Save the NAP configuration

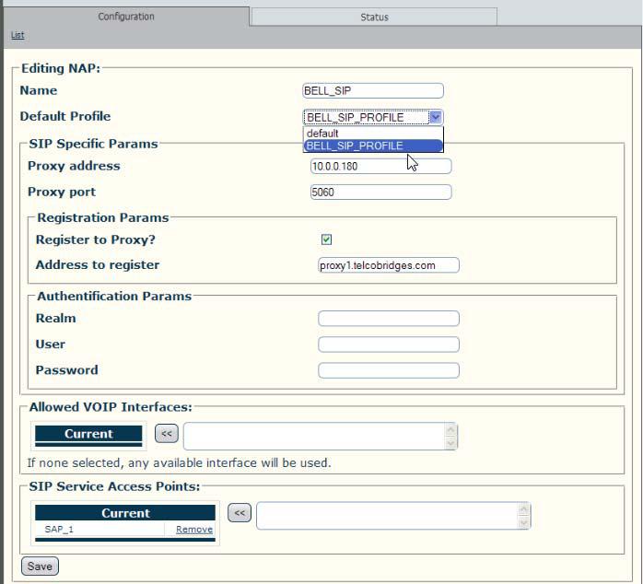(40, 566)
